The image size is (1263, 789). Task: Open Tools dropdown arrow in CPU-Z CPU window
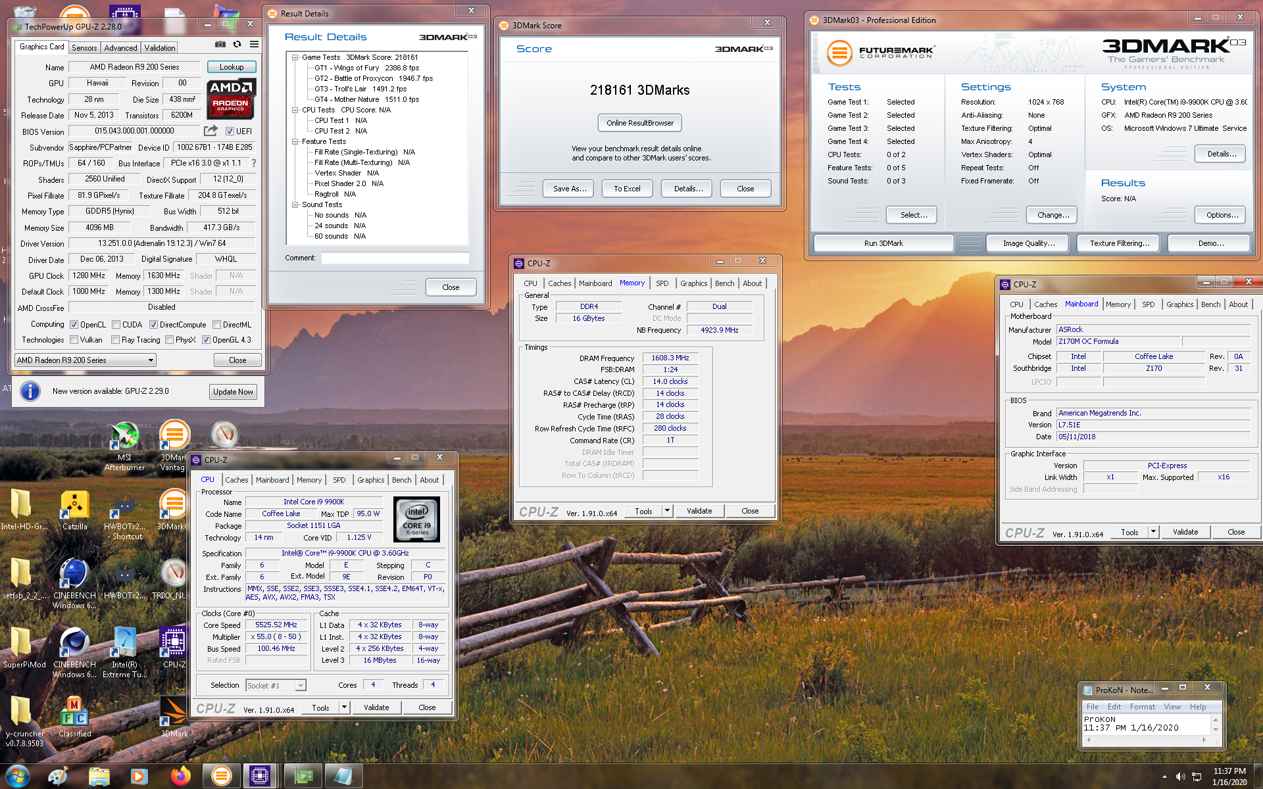point(344,707)
